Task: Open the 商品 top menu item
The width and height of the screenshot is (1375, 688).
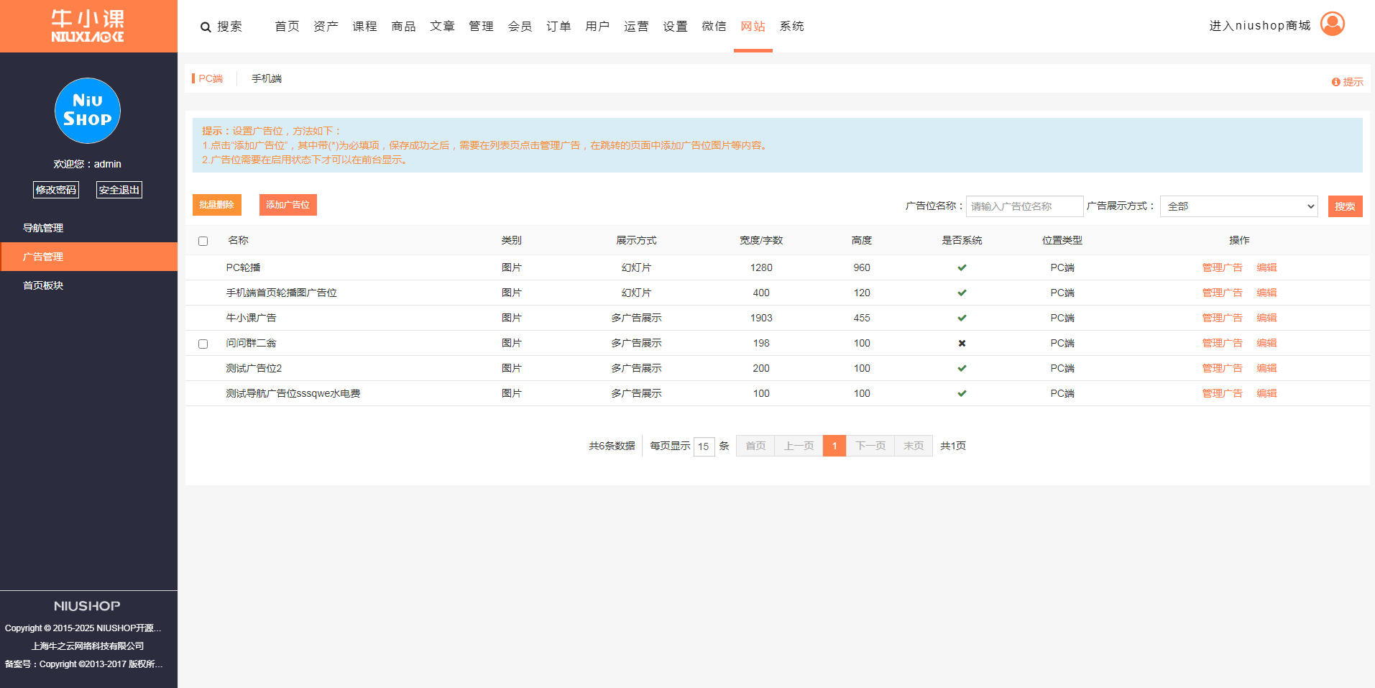Action: click(x=403, y=27)
